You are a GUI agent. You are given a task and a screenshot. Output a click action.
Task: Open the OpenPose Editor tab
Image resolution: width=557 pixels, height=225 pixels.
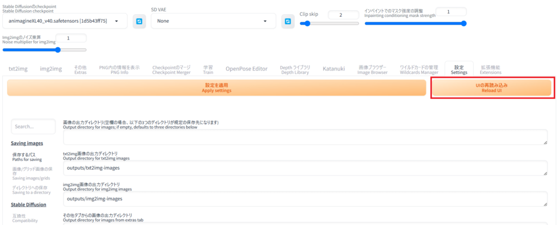pyautogui.click(x=246, y=69)
